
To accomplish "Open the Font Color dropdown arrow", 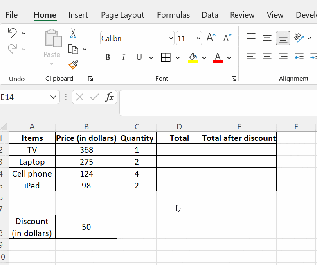I will tap(229, 58).
